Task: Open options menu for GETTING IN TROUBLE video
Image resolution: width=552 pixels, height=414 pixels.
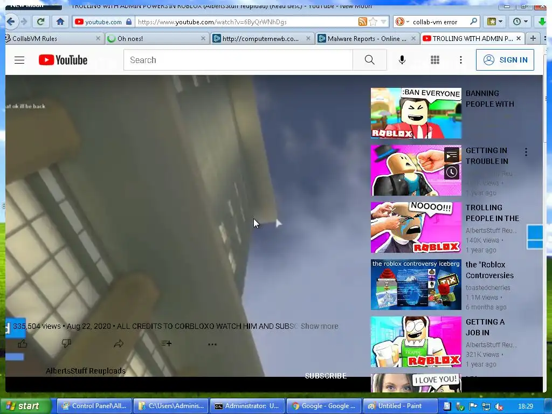Action: (526, 151)
